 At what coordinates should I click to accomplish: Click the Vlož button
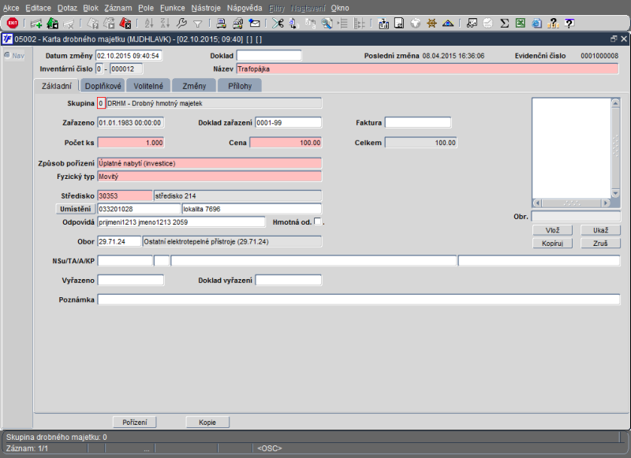[553, 230]
